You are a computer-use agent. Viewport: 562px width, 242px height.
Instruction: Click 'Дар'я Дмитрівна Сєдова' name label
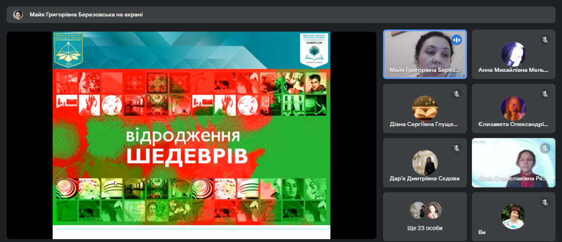(425, 179)
